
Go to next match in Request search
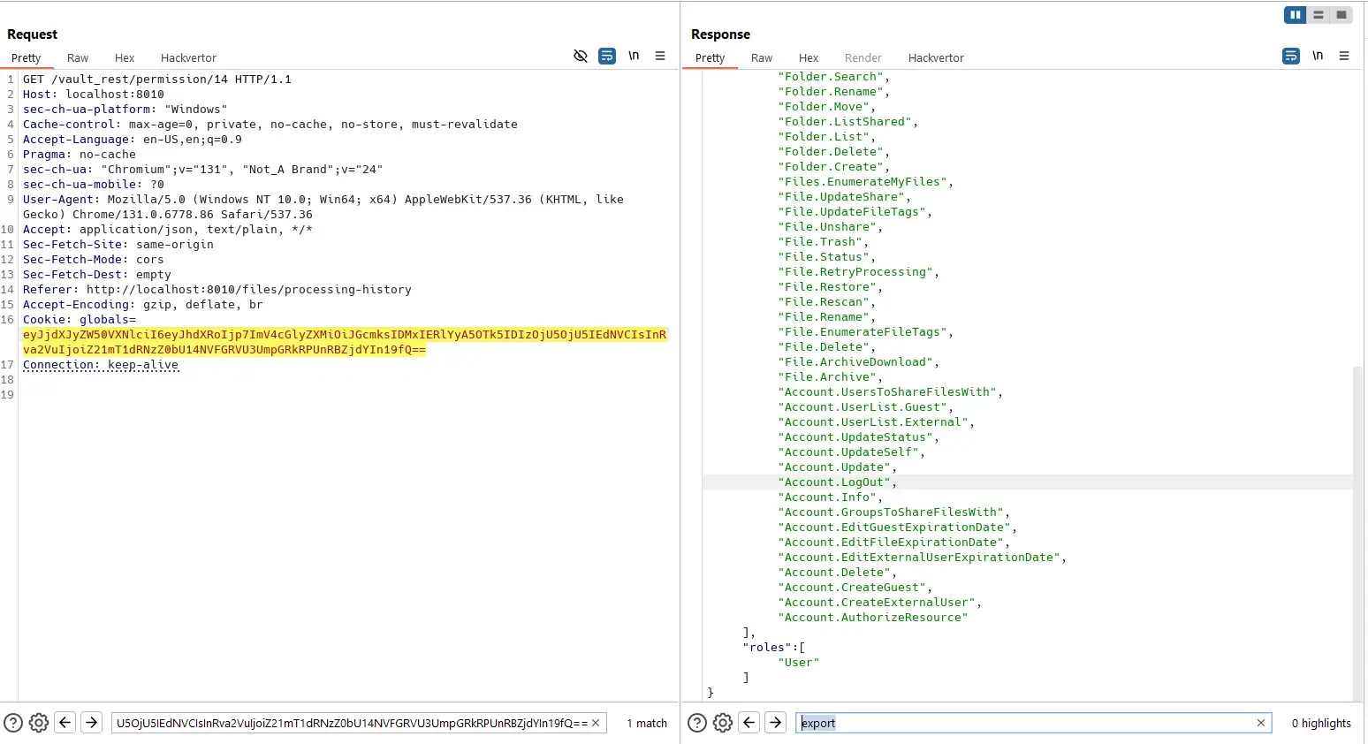[x=91, y=723]
